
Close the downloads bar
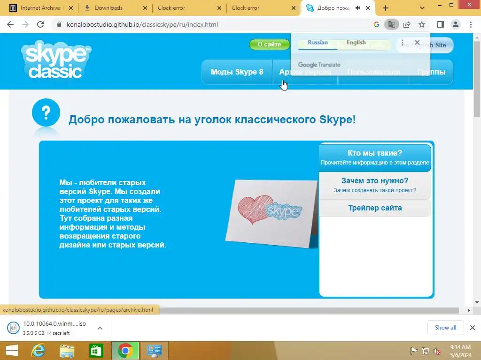(x=473, y=328)
